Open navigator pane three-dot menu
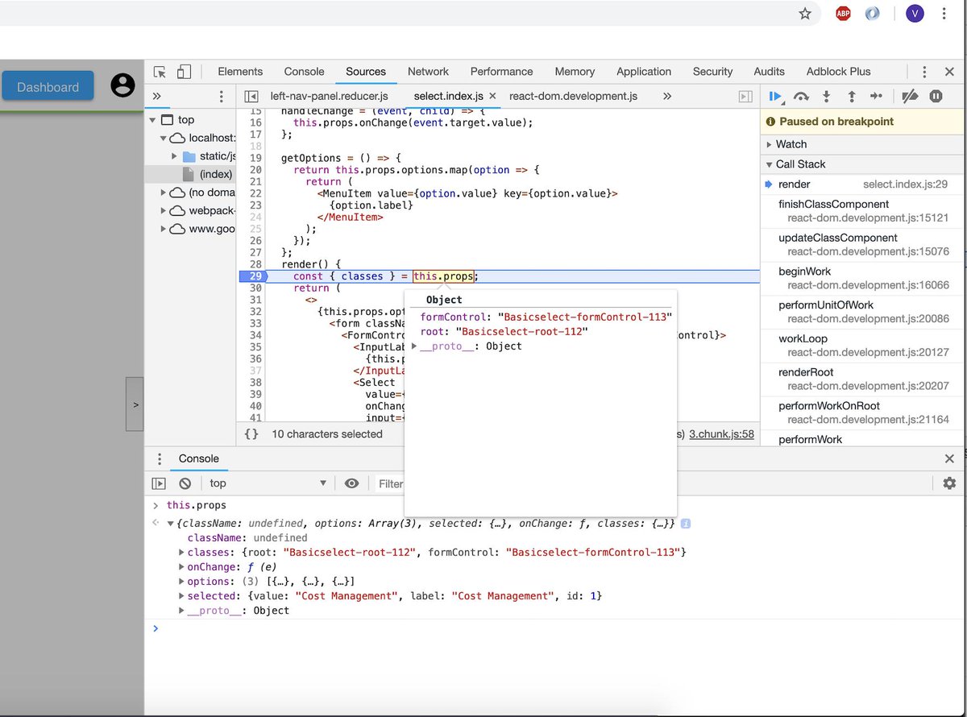 pyautogui.click(x=222, y=96)
